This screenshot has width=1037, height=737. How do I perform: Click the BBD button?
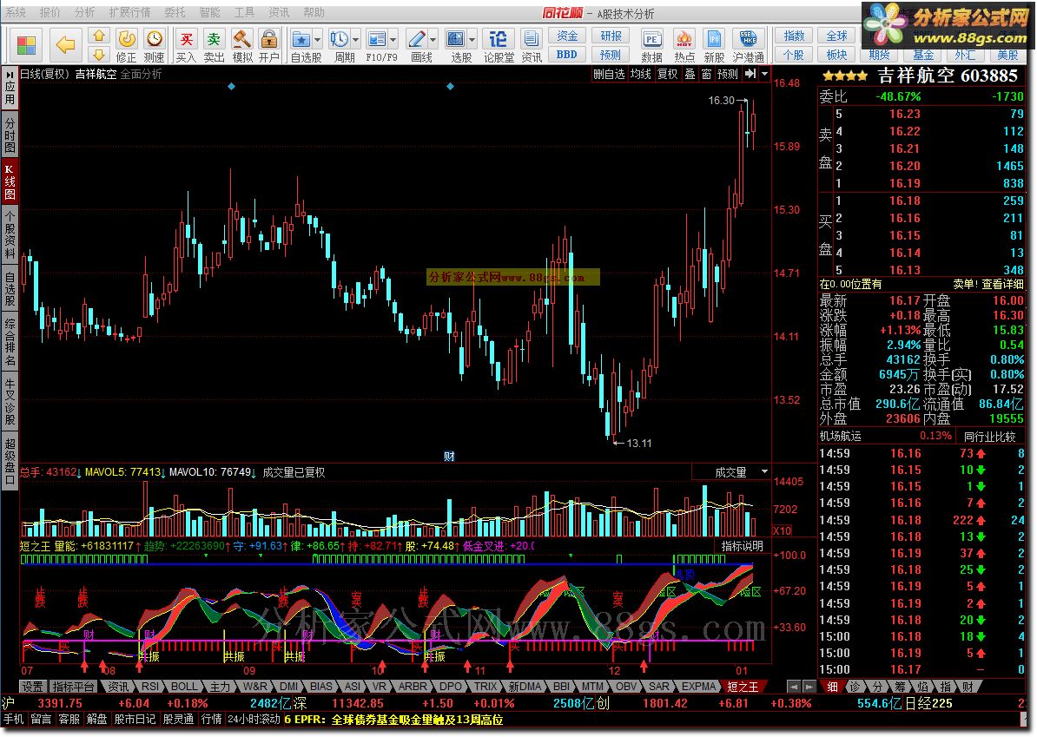(x=567, y=54)
